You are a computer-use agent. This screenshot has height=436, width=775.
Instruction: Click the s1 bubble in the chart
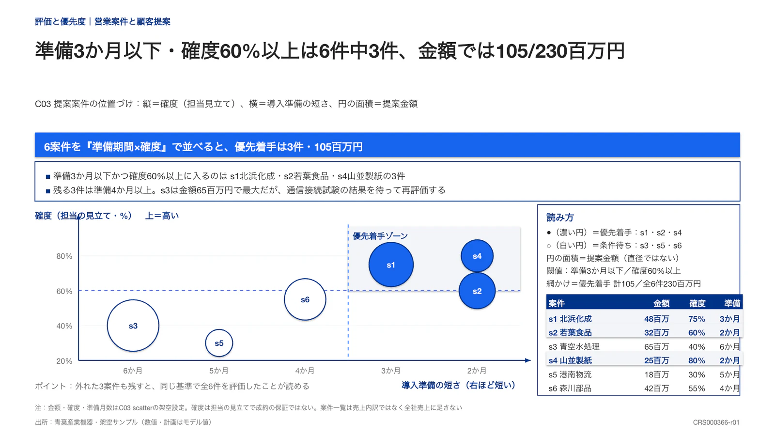point(391,265)
